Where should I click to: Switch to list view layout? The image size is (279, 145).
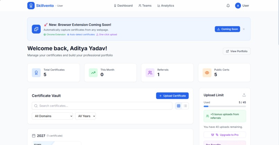coord(185,106)
